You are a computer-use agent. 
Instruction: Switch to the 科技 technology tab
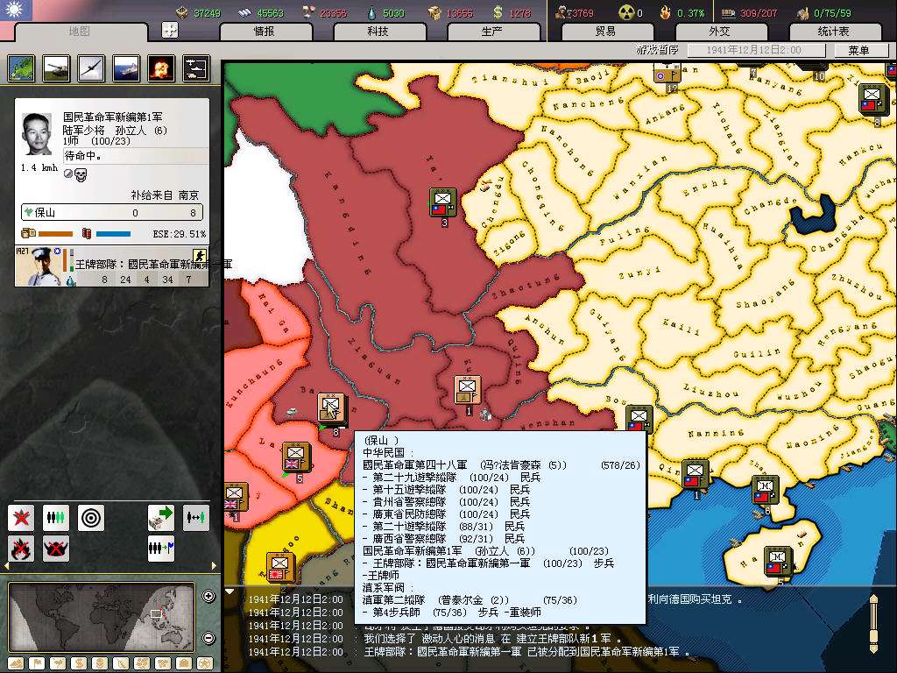point(378,32)
